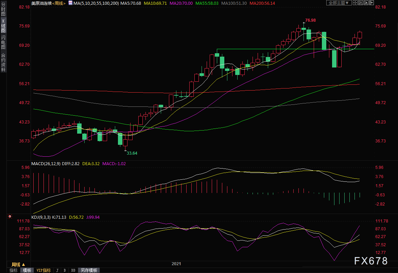The height and width of the screenshot is (273, 398).
Task: Open the 全部主题 theme dropdown
Action: [338, 3]
